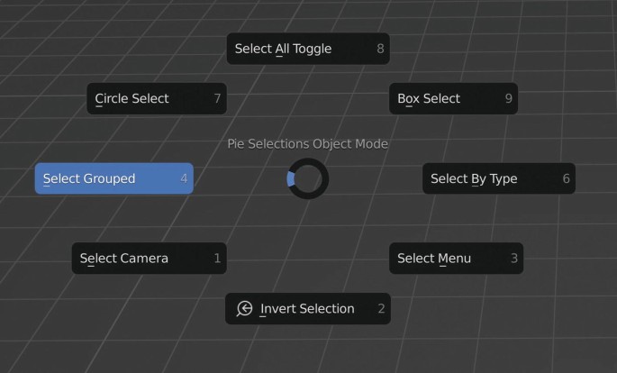Click shortcut number 8 beside Select All Toggle
Screen dimensions: 617x373
point(380,49)
